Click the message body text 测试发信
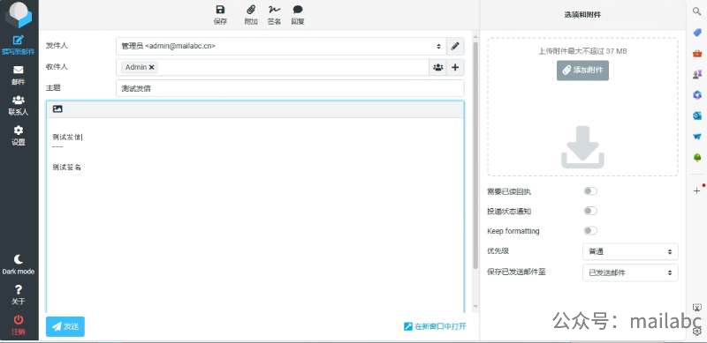The width and height of the screenshot is (707, 343). (x=67, y=138)
